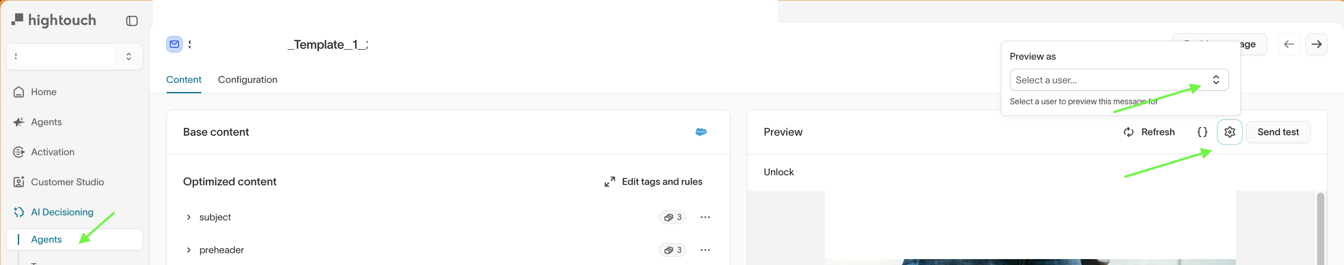Image resolution: width=1344 pixels, height=265 pixels.
Task: Switch to the Configuration tab
Action: [247, 80]
